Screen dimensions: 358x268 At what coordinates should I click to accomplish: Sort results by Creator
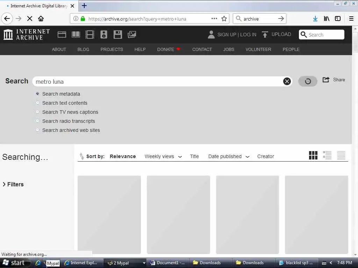266,156
